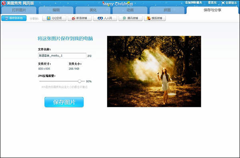Click the forest girl preview image
Screen dimensions: 240x158
tap(154, 72)
